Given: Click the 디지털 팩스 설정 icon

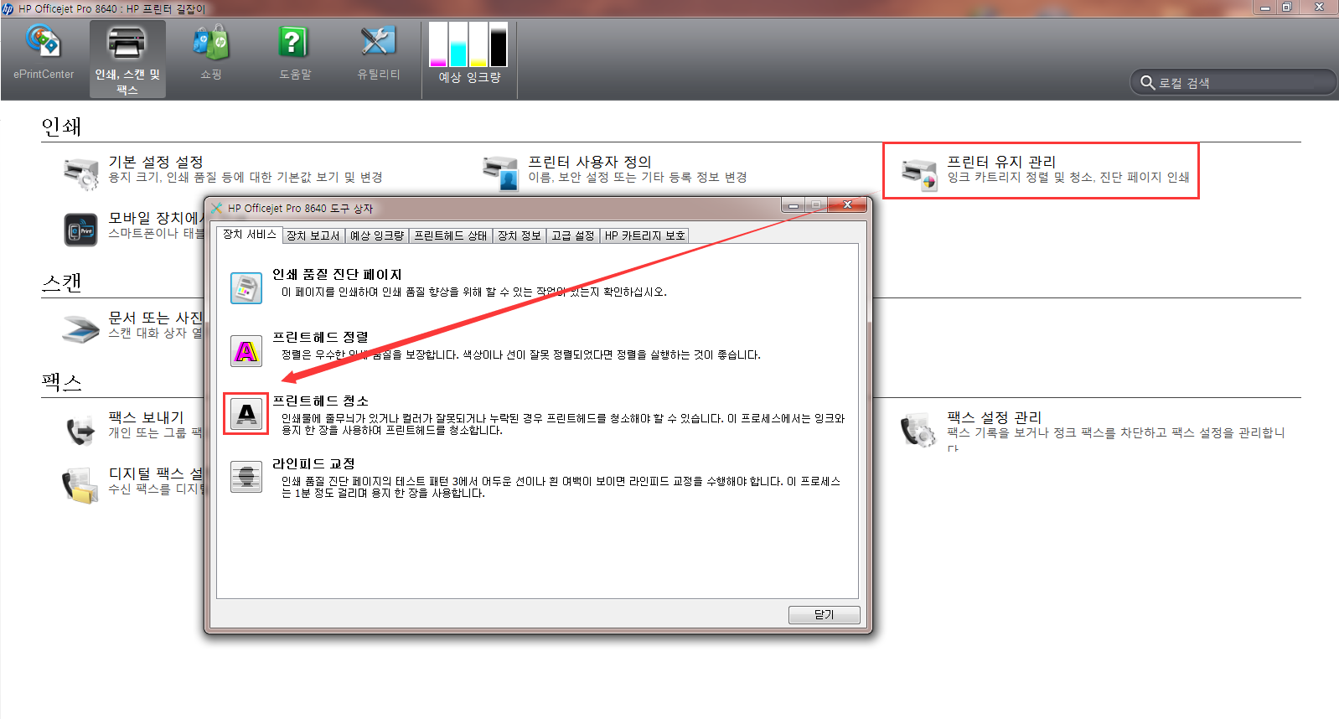Looking at the screenshot, I should click(x=81, y=485).
